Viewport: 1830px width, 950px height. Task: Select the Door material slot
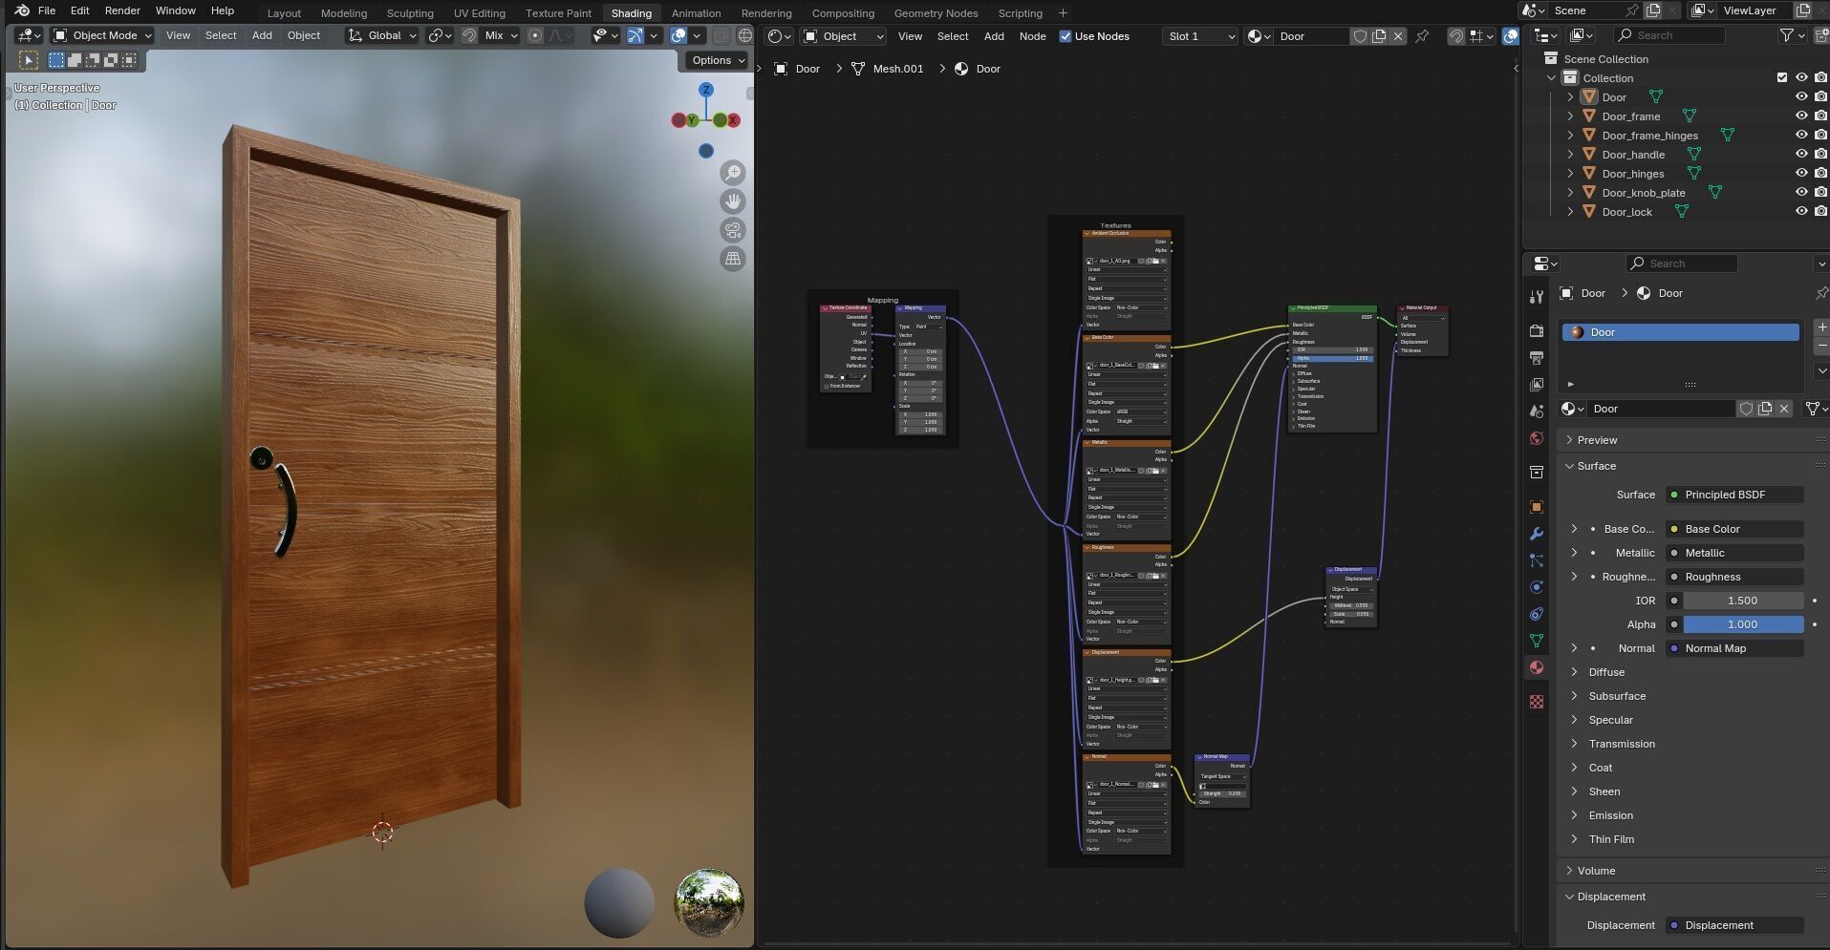1681,332
